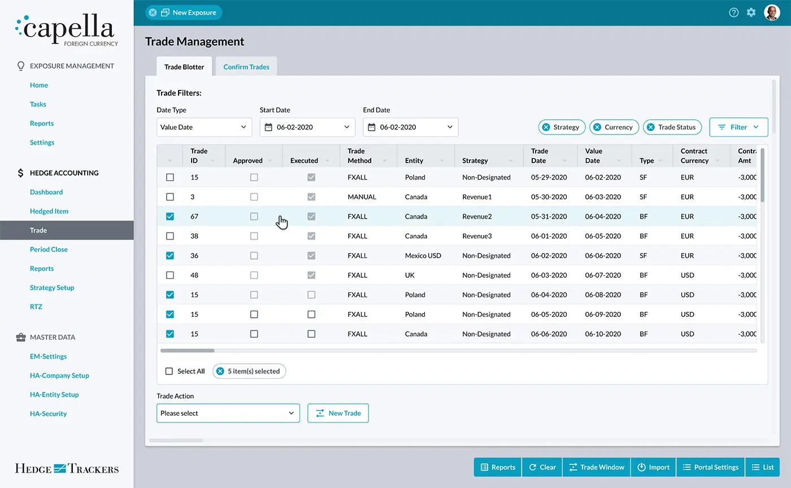Open the Start Date dropdown

coord(307,127)
